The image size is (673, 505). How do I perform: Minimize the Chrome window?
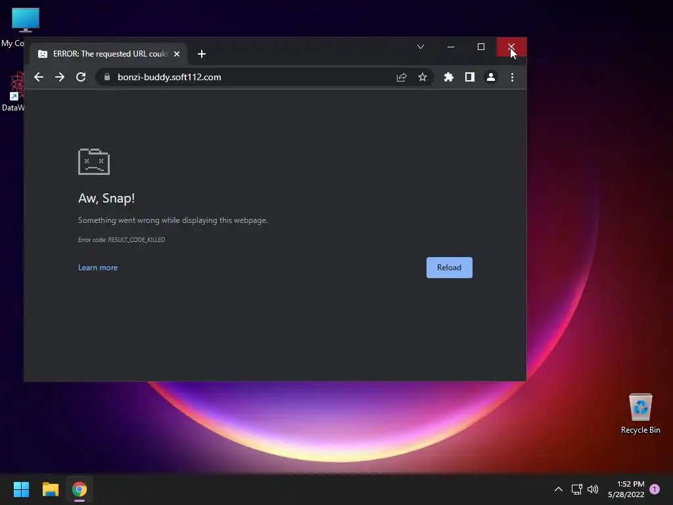coord(451,47)
